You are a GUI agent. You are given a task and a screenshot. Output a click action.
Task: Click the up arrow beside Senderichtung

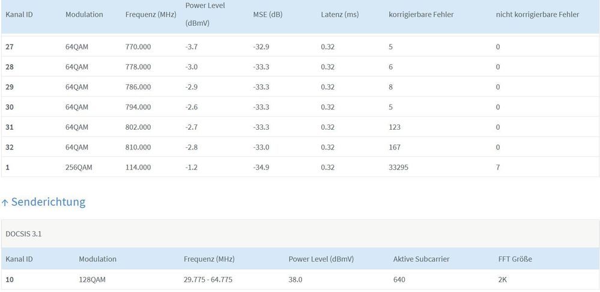(5, 203)
